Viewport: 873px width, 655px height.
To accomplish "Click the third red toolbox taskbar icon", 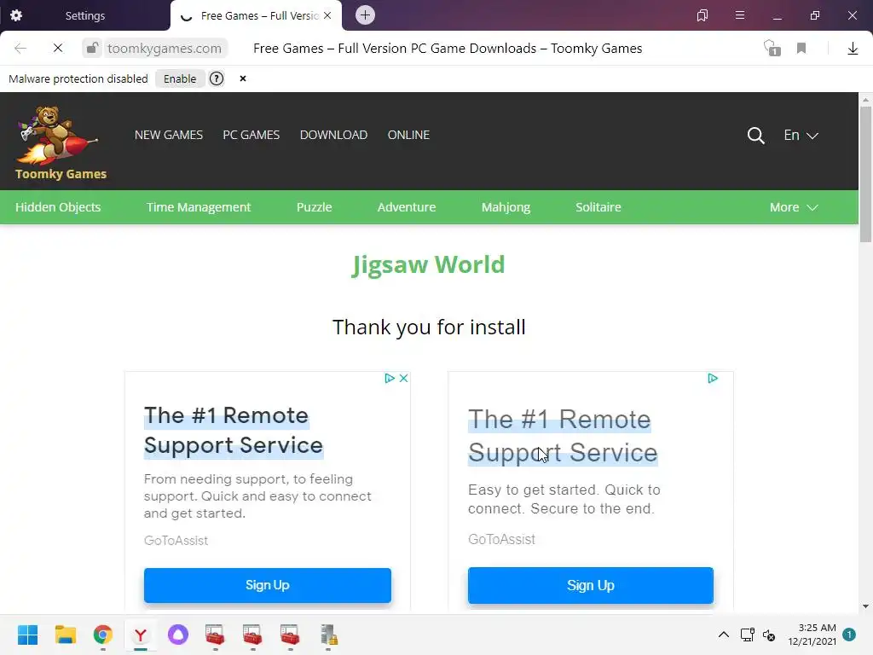I will pyautogui.click(x=290, y=635).
